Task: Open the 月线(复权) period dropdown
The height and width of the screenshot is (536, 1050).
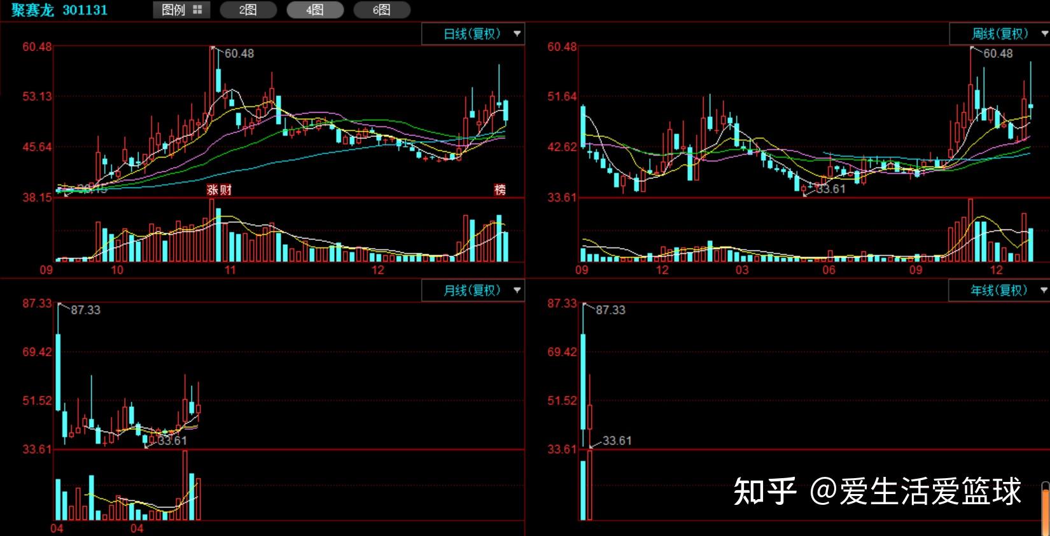Action: point(473,291)
